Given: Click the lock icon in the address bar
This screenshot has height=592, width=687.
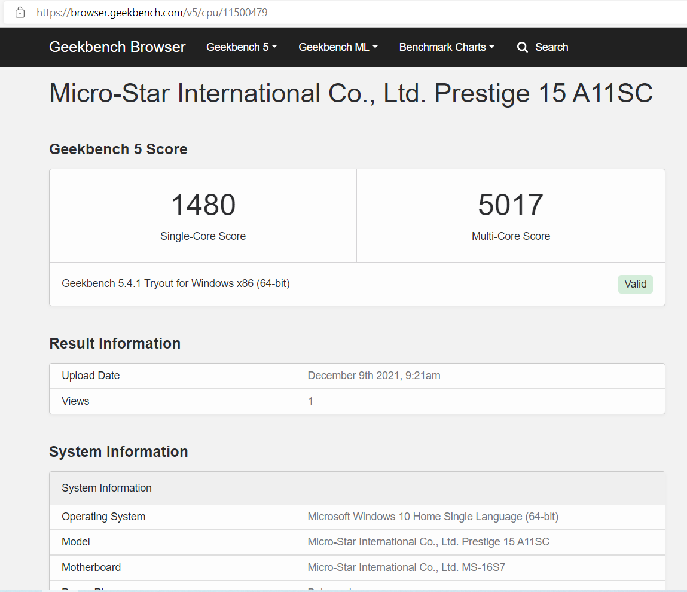Looking at the screenshot, I should pos(20,13).
